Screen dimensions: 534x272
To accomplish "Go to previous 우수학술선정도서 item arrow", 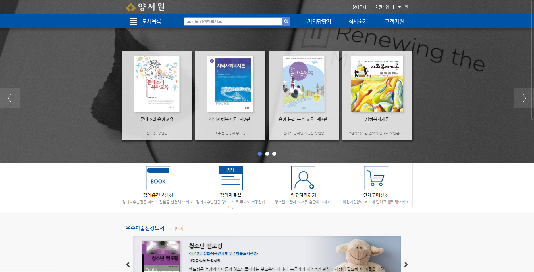I will [128, 265].
